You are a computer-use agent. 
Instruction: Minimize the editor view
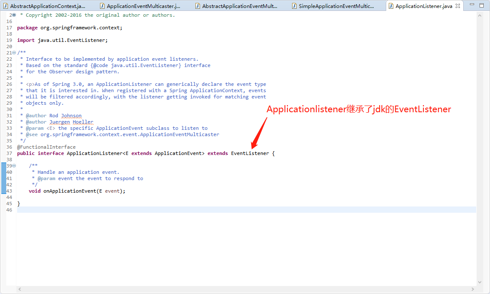471,4
